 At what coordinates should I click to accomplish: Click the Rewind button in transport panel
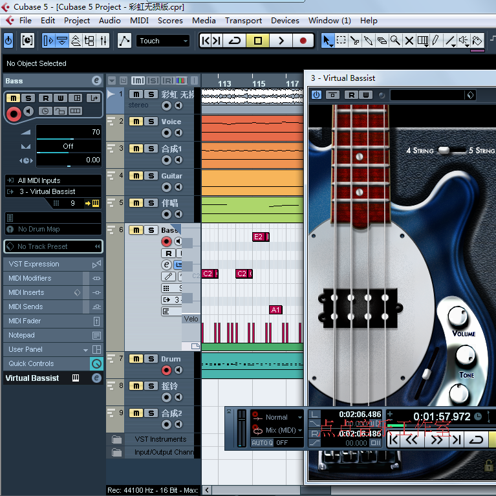click(x=411, y=440)
